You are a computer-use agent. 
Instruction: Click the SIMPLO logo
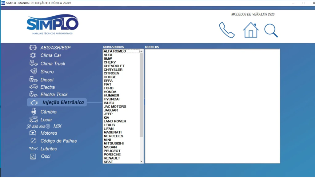[52, 24]
